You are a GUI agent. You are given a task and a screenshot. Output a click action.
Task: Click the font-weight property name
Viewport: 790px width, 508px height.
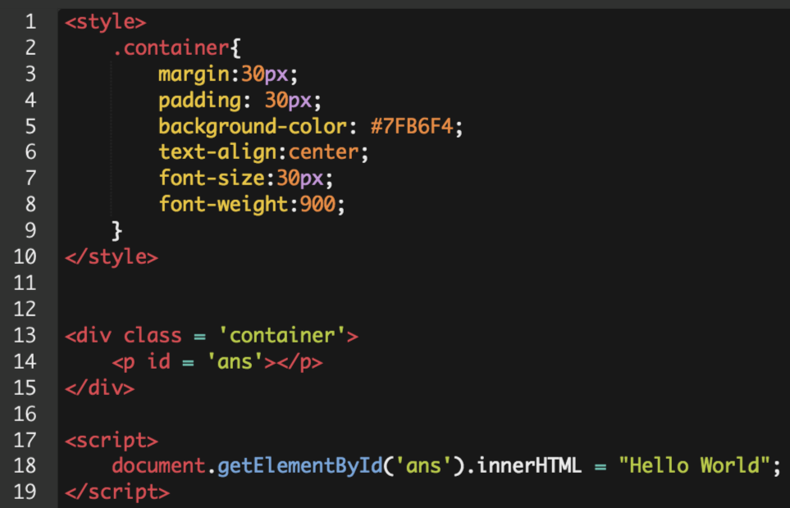[224, 205]
